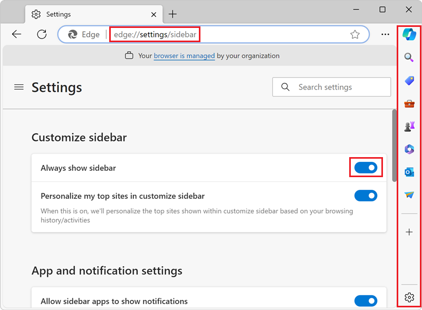This screenshot has width=422, height=310.
Task: Open Outlook from the sidebar
Action: coord(409,172)
